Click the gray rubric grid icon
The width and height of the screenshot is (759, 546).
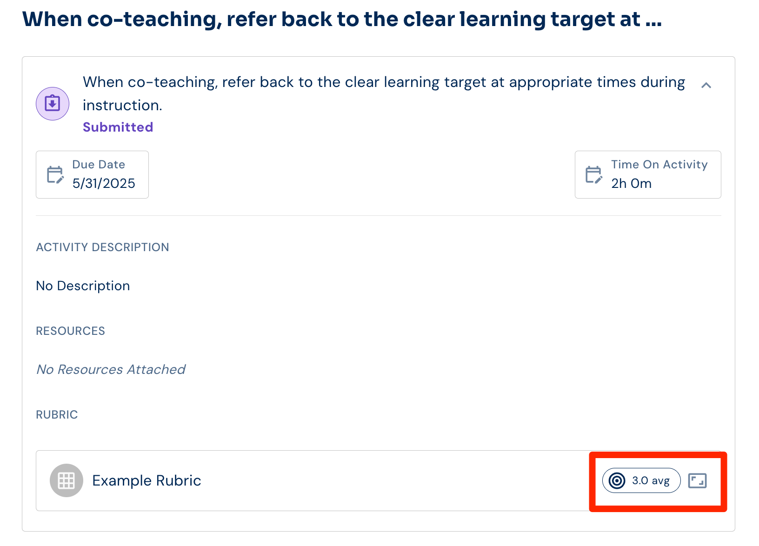click(x=67, y=480)
